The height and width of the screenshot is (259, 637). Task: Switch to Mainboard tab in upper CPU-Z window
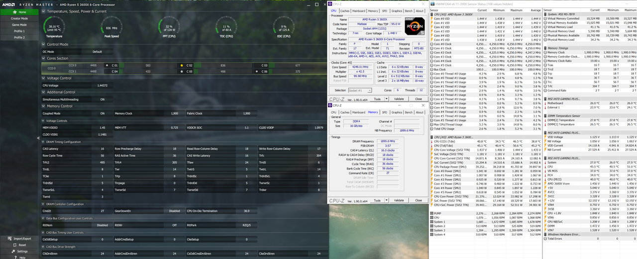click(x=358, y=10)
